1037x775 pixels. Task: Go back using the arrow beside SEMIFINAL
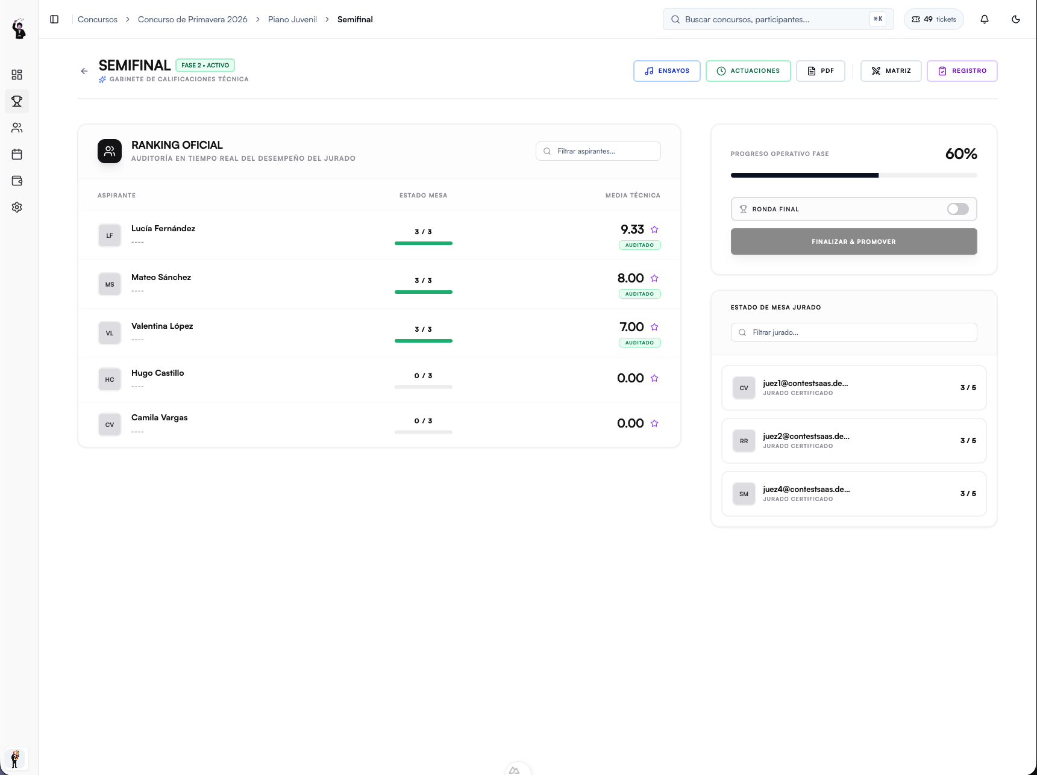tap(84, 71)
